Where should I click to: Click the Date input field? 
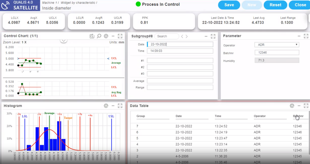click(180, 44)
